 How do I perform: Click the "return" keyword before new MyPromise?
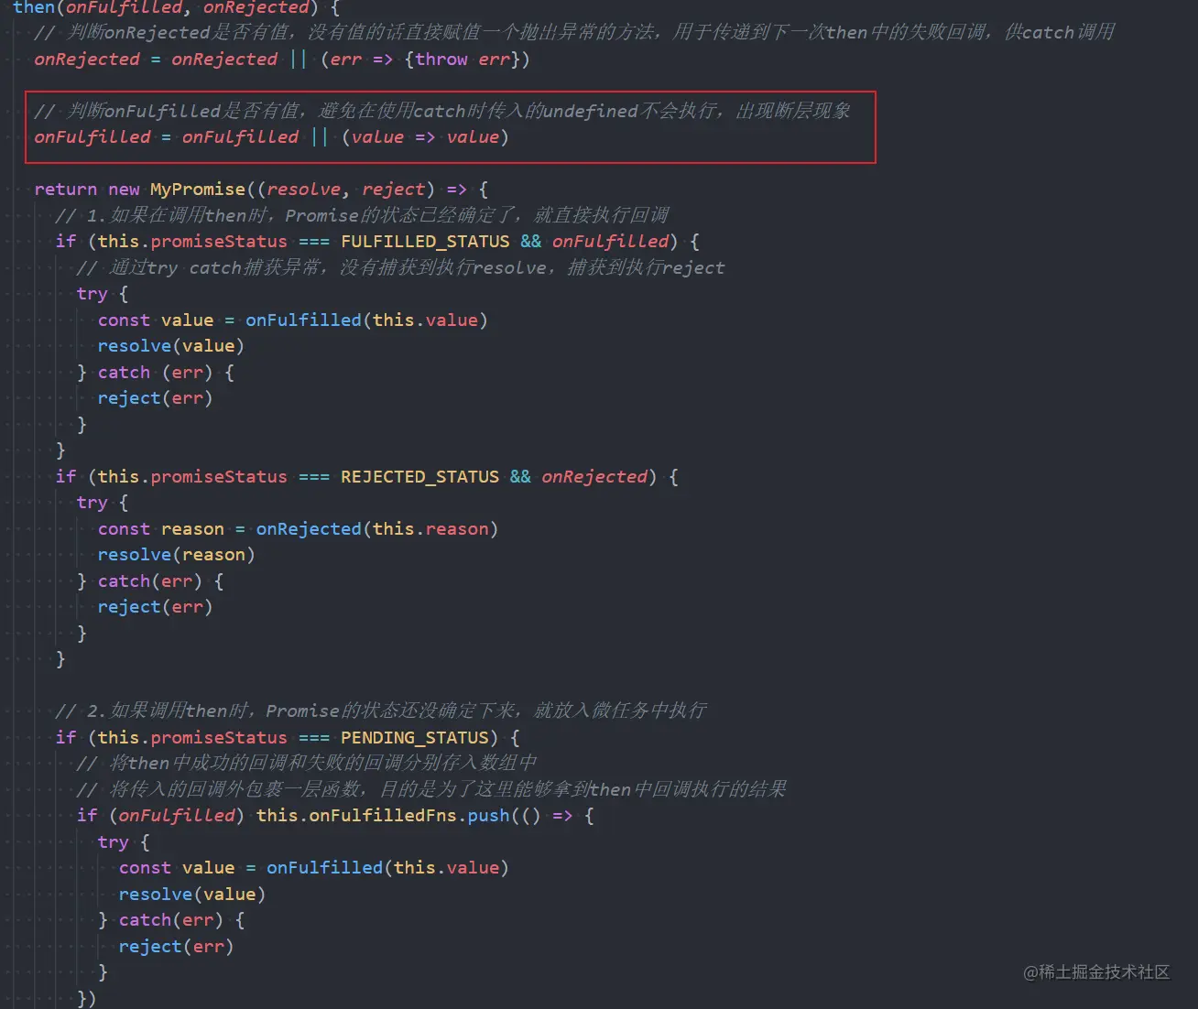(x=66, y=190)
